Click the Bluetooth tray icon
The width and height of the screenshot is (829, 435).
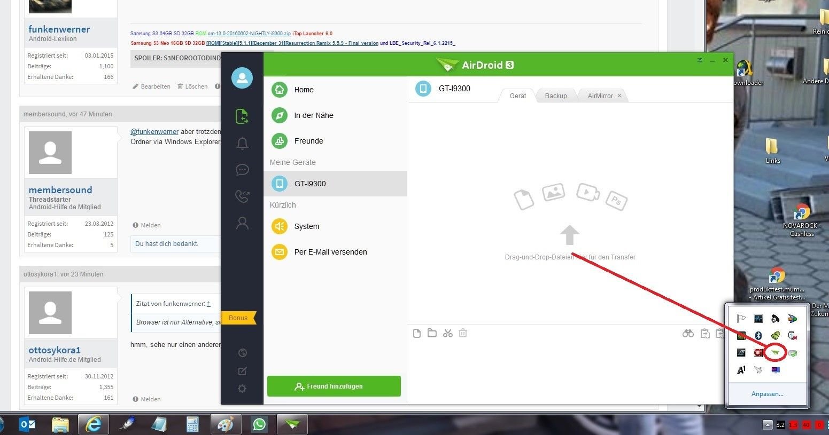pyautogui.click(x=758, y=336)
